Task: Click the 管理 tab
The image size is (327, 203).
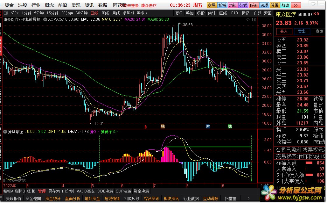Action: pyautogui.click(x=42, y=191)
